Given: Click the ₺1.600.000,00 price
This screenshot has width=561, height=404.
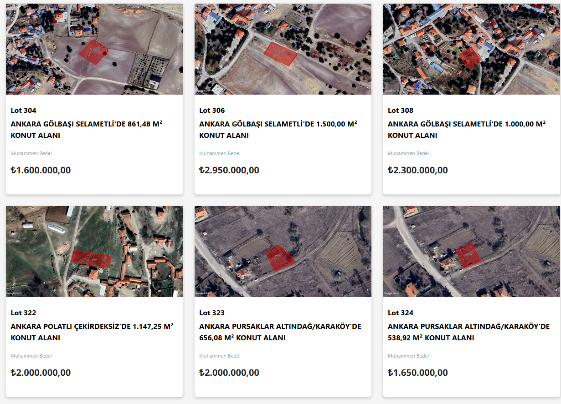Looking at the screenshot, I should [41, 170].
